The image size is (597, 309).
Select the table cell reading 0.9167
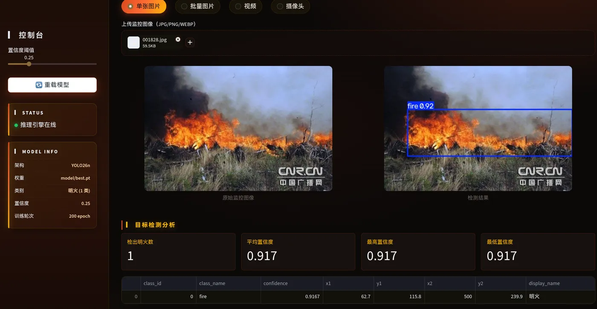(x=292, y=297)
